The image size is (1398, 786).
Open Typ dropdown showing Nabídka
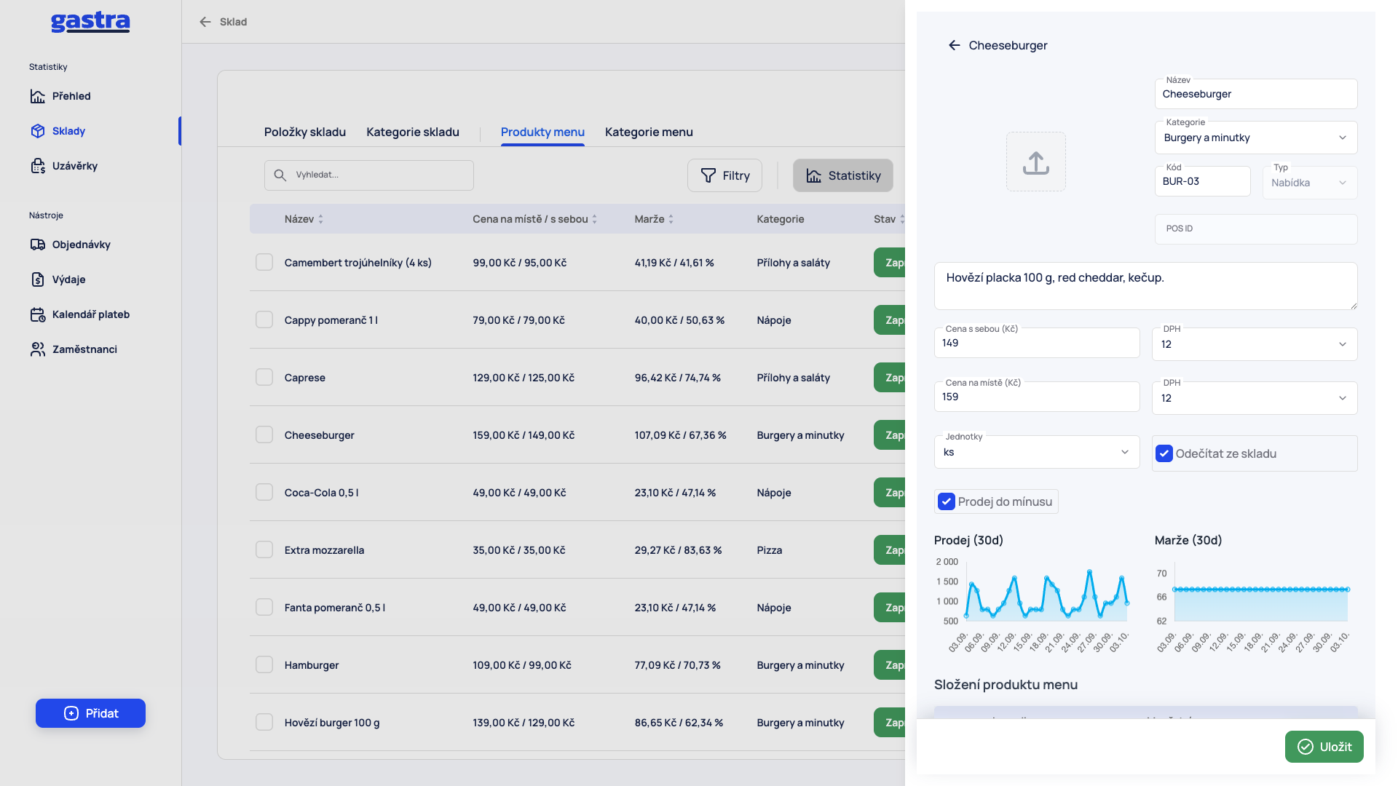tap(1310, 183)
